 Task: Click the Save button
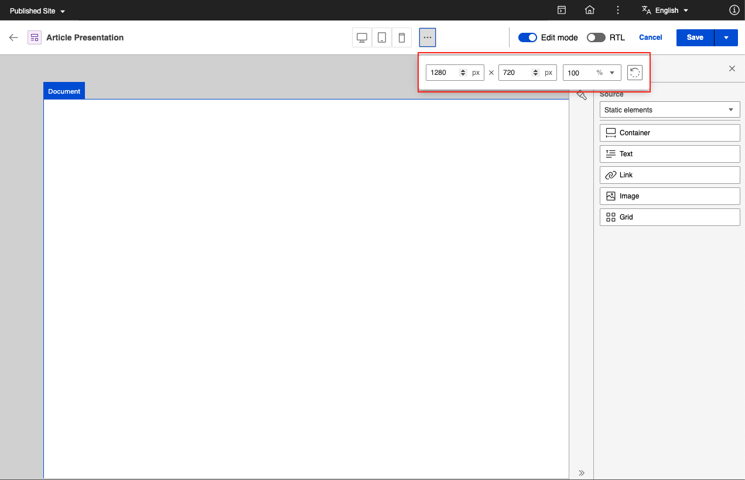[695, 37]
